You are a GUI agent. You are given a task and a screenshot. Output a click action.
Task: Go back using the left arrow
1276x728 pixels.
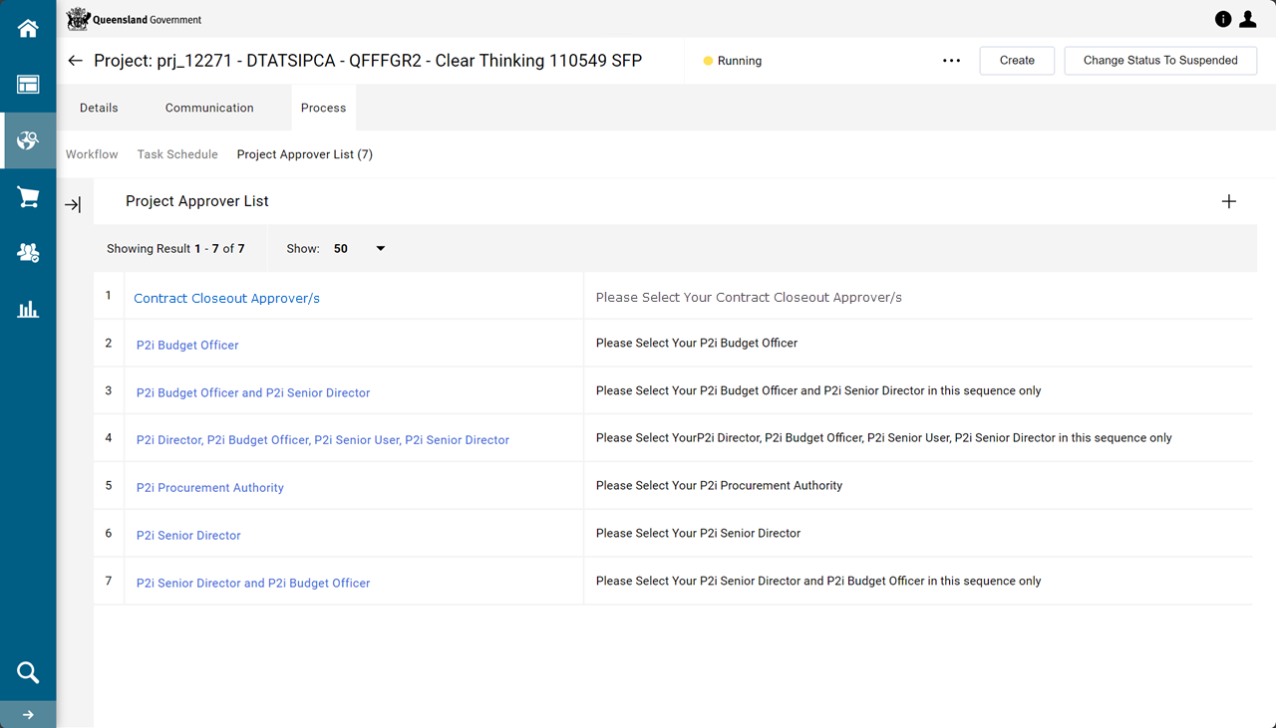[76, 61]
